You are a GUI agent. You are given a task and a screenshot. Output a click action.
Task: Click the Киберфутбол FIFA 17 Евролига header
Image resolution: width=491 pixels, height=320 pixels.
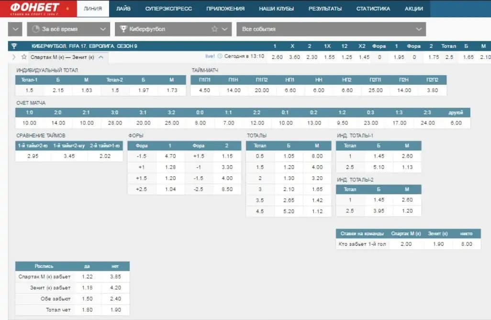[x=84, y=46]
